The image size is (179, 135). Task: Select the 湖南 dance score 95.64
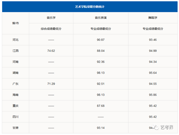[x=153, y=73]
